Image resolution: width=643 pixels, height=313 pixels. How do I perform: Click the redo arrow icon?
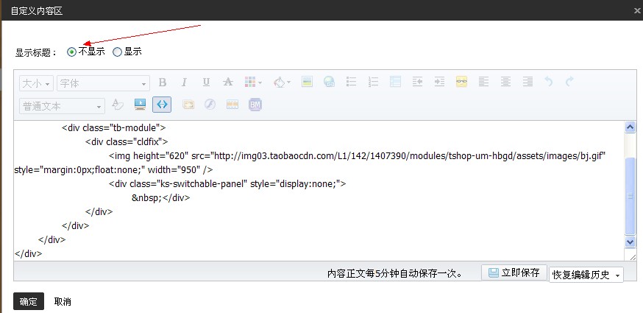[x=569, y=82]
